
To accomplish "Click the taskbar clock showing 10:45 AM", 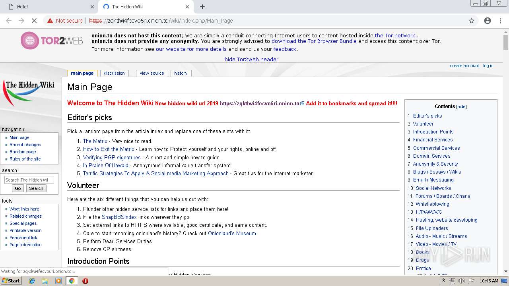I will pyautogui.click(x=489, y=281).
